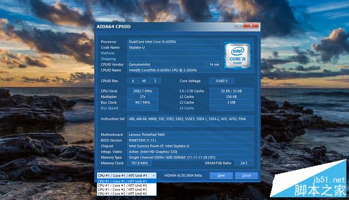Click the Core Voltage value 0.690 V
The height and width of the screenshot is (200, 349).
tap(222, 81)
